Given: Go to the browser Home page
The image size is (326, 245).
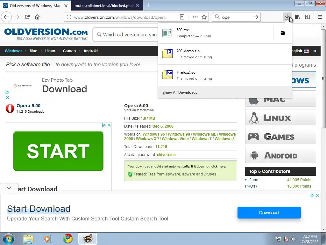Looking at the screenshot, I should (37, 17).
